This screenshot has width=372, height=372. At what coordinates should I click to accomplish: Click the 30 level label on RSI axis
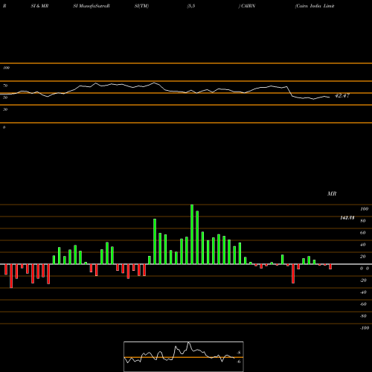tap(5, 109)
